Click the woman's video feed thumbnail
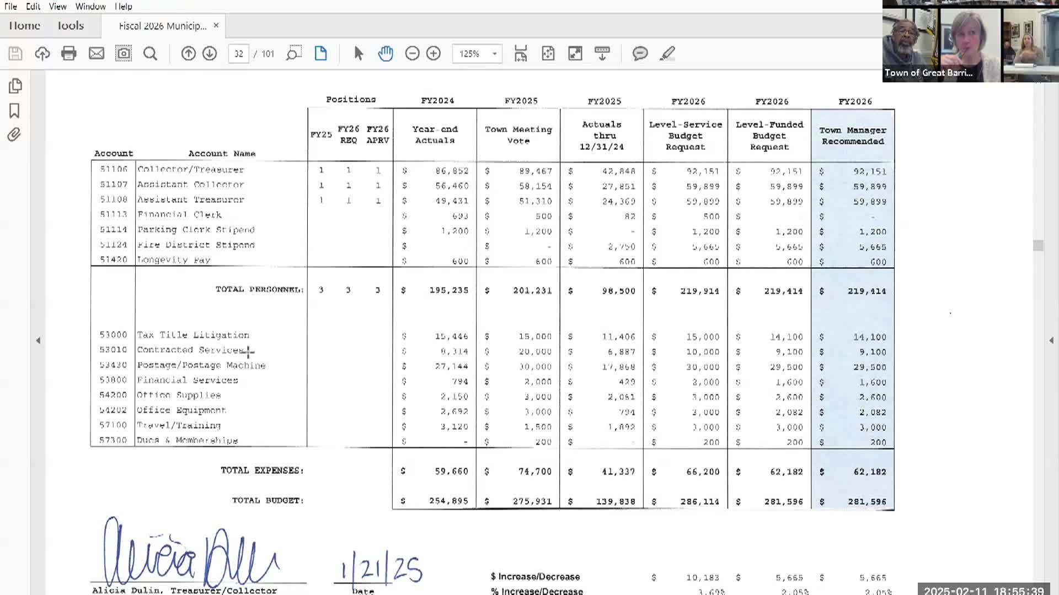The image size is (1059, 595). [x=970, y=45]
